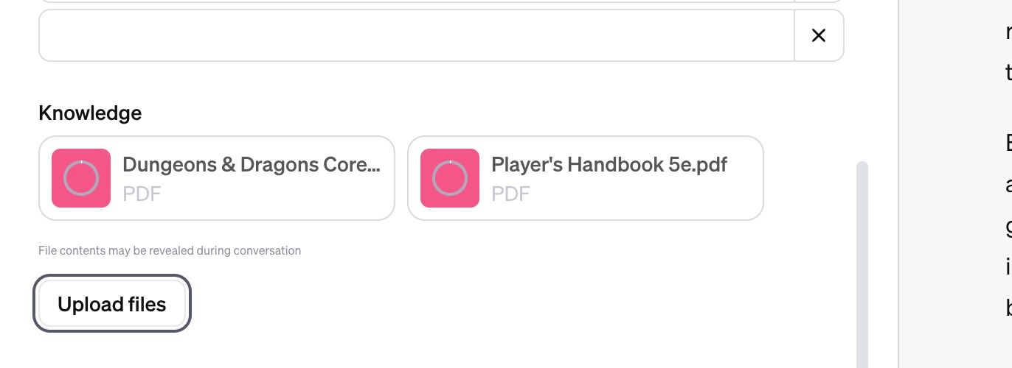Click the configure panel vertical scrollbar
The height and width of the screenshot is (368, 1012).
(x=862, y=265)
